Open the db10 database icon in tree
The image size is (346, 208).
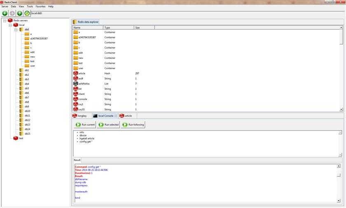point(21,111)
